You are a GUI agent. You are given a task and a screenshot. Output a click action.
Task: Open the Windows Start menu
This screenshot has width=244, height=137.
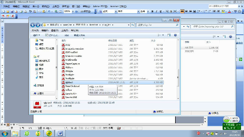pos(5,133)
